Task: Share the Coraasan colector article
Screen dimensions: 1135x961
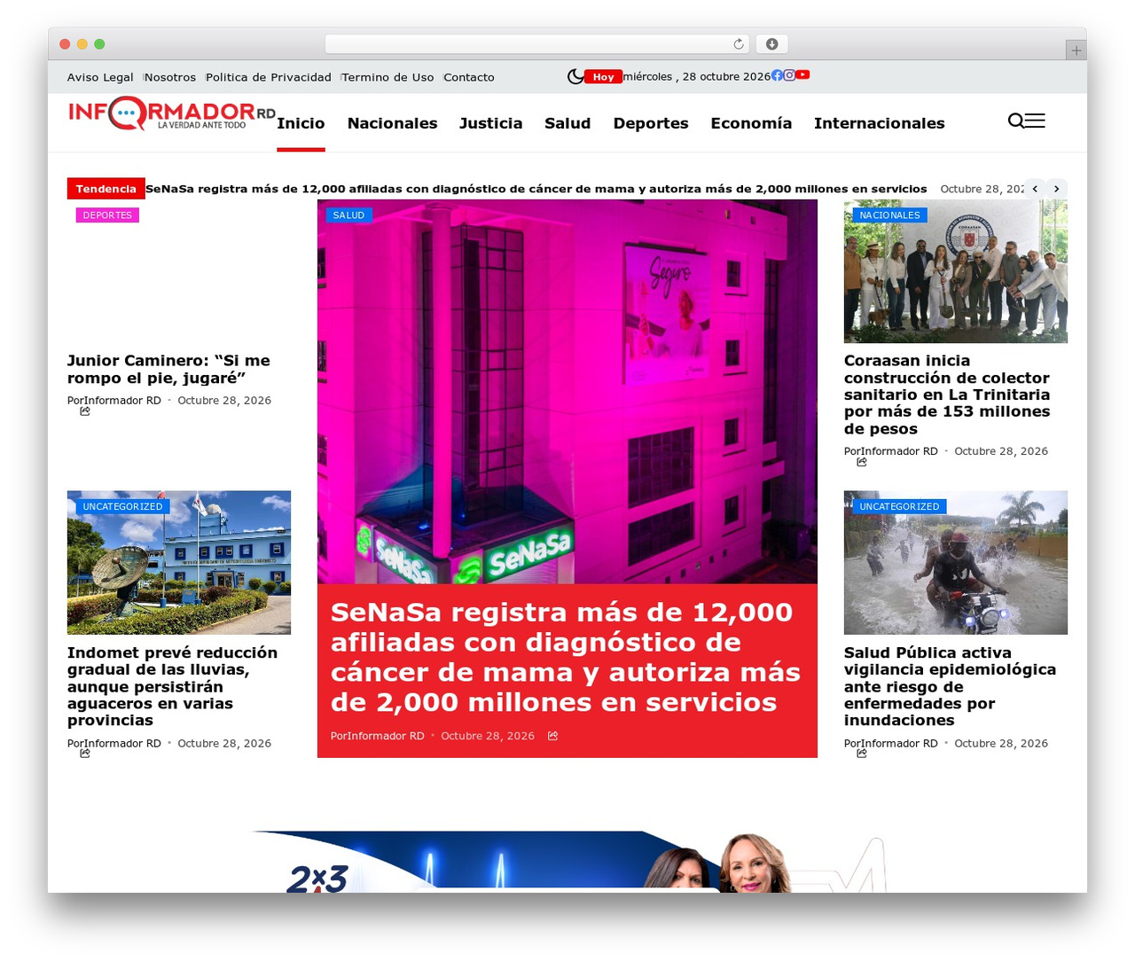Action: 862,462
